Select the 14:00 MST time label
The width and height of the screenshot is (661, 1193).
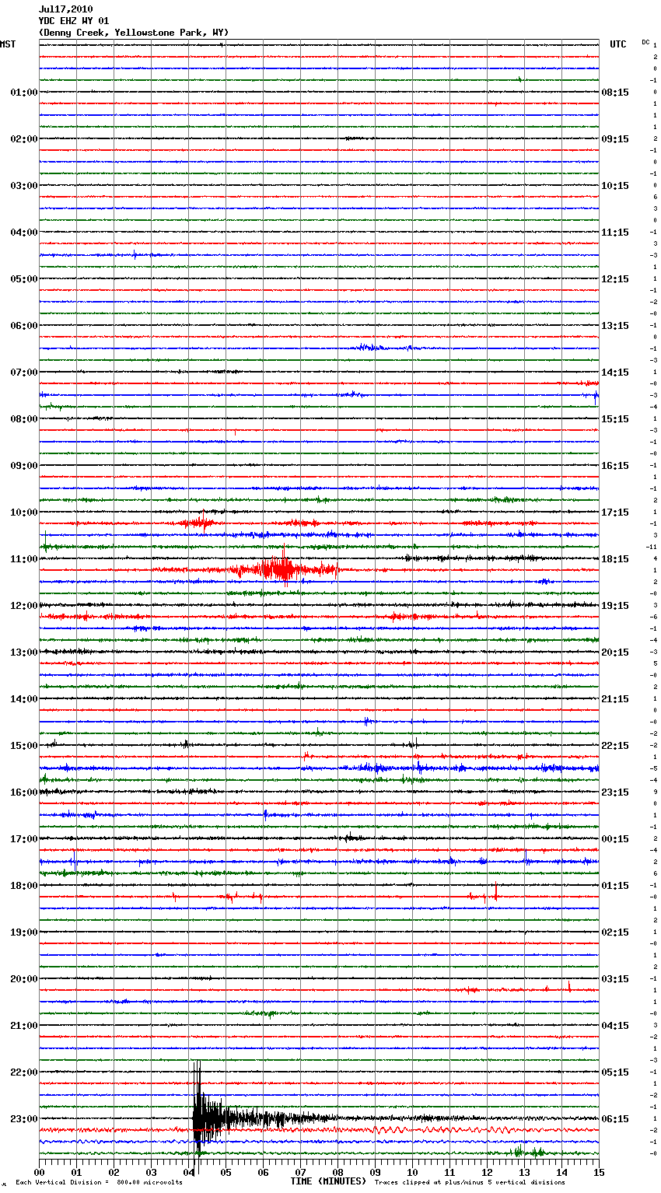[24, 699]
